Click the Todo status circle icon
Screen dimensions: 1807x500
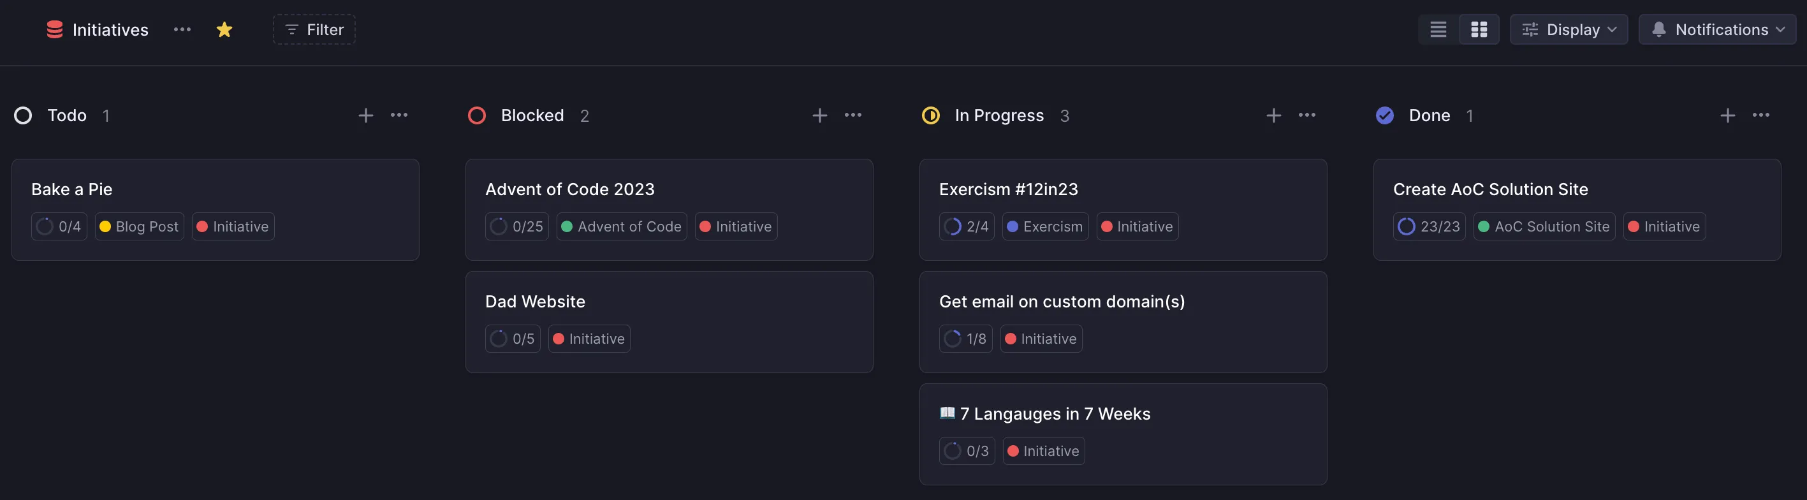click(23, 115)
